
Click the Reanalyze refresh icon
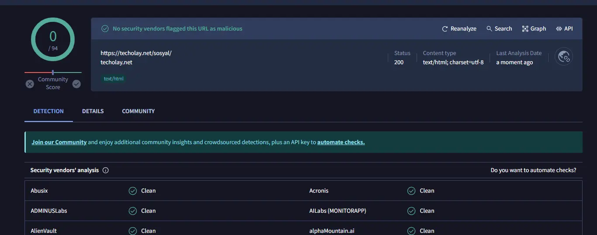point(445,29)
